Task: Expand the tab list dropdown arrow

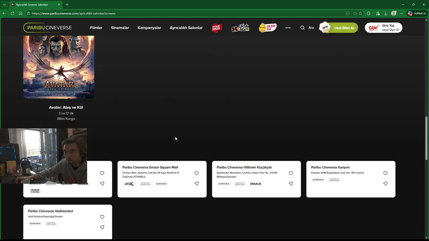Action: tap(4, 4)
